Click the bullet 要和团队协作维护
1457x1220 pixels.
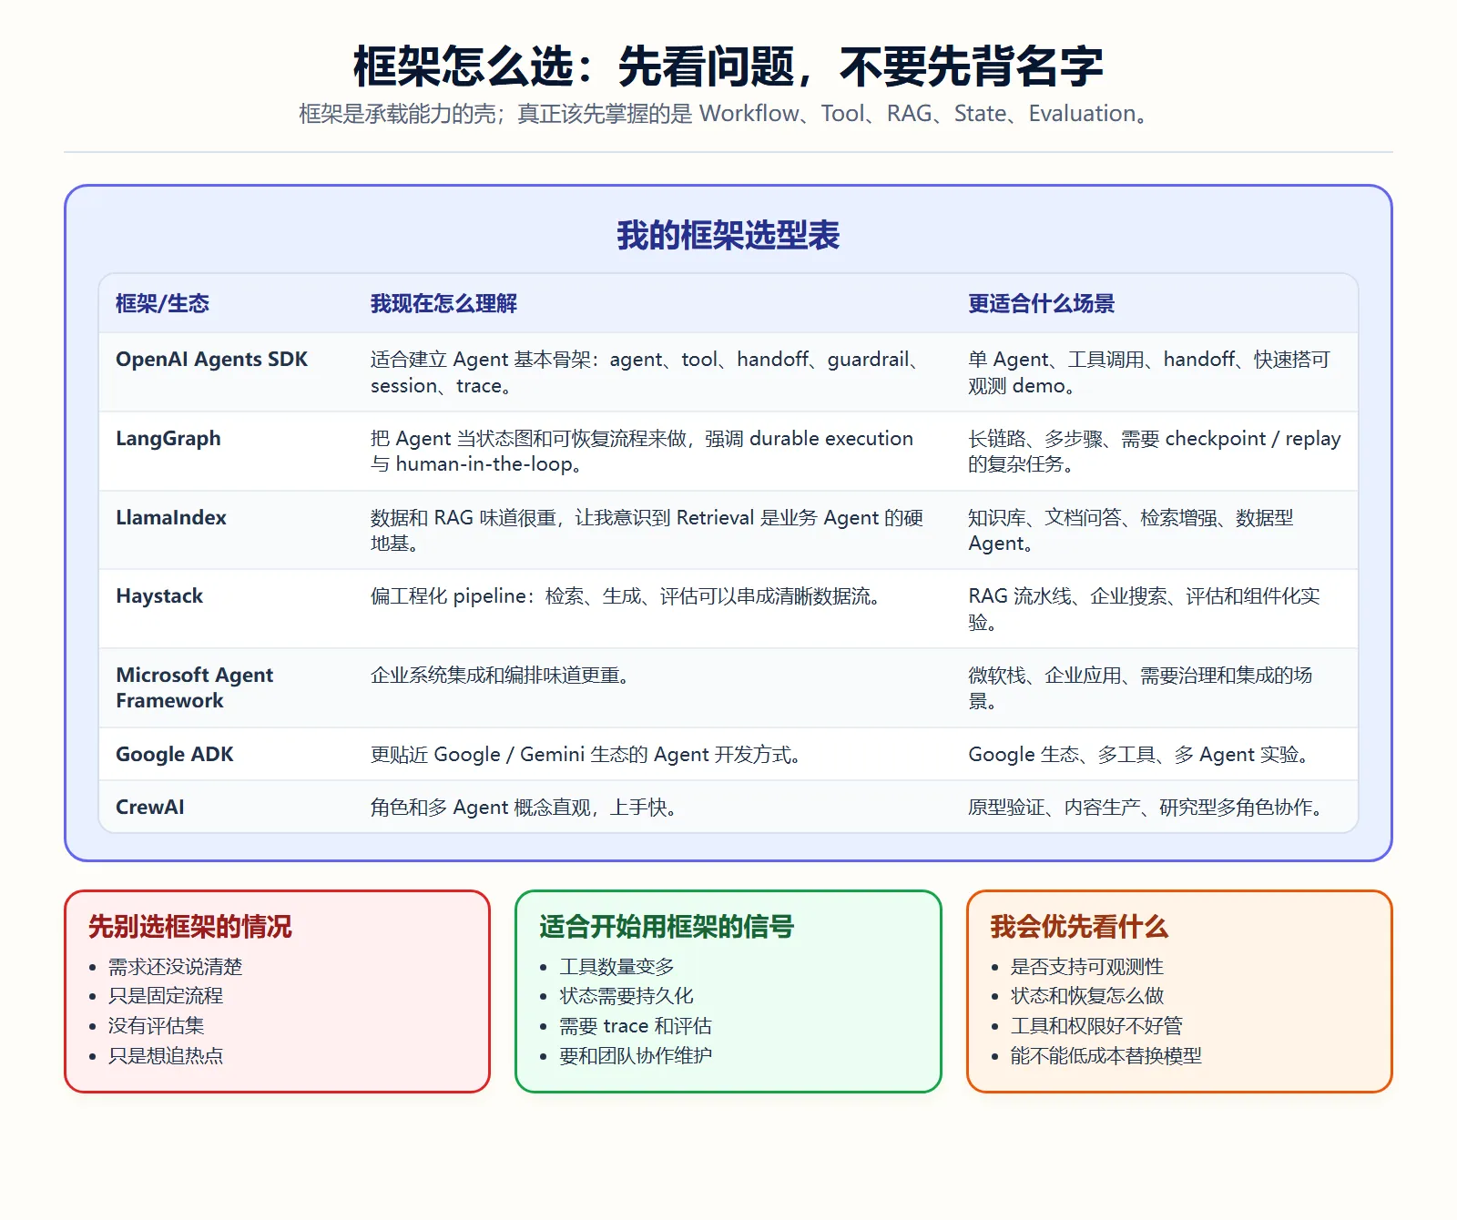click(x=636, y=1056)
